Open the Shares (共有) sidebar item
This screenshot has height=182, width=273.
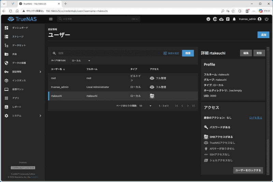click(23, 54)
